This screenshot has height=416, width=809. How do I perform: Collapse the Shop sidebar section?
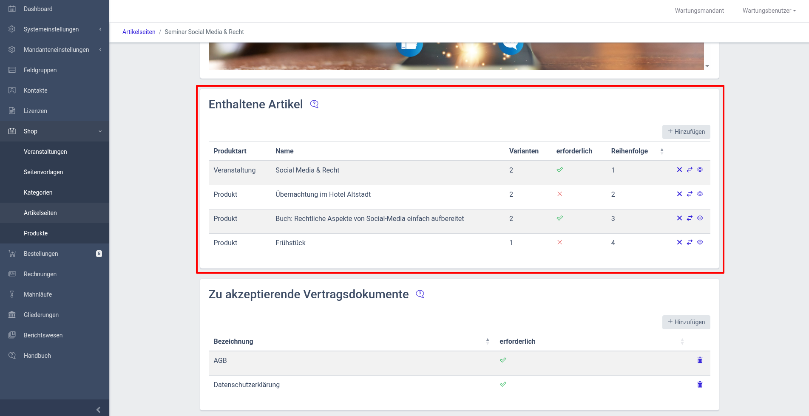pos(54,131)
